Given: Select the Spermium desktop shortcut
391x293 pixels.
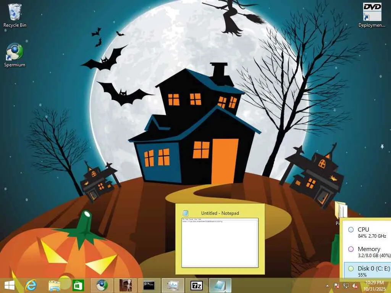Looking at the screenshot, I should point(15,55).
